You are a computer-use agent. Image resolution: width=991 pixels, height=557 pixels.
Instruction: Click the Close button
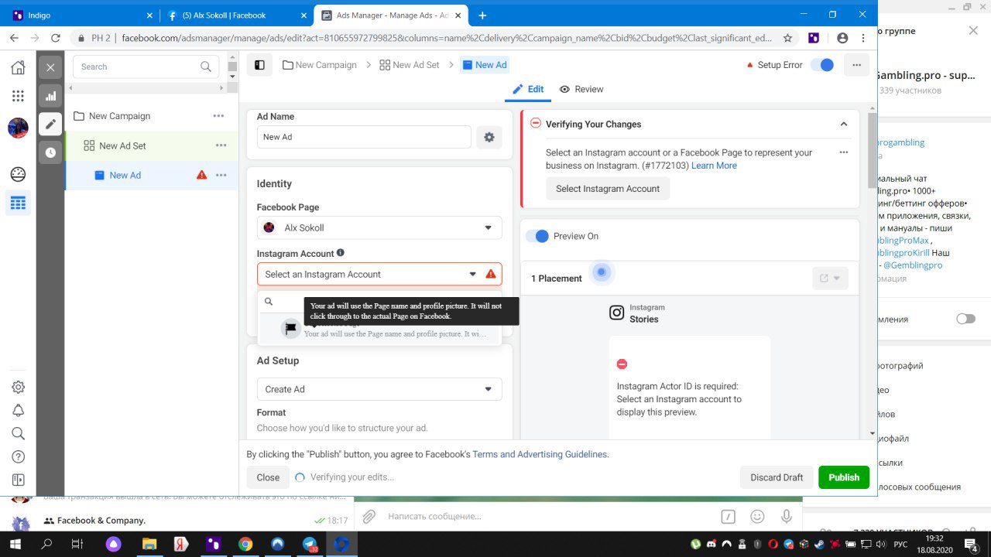[x=268, y=477]
